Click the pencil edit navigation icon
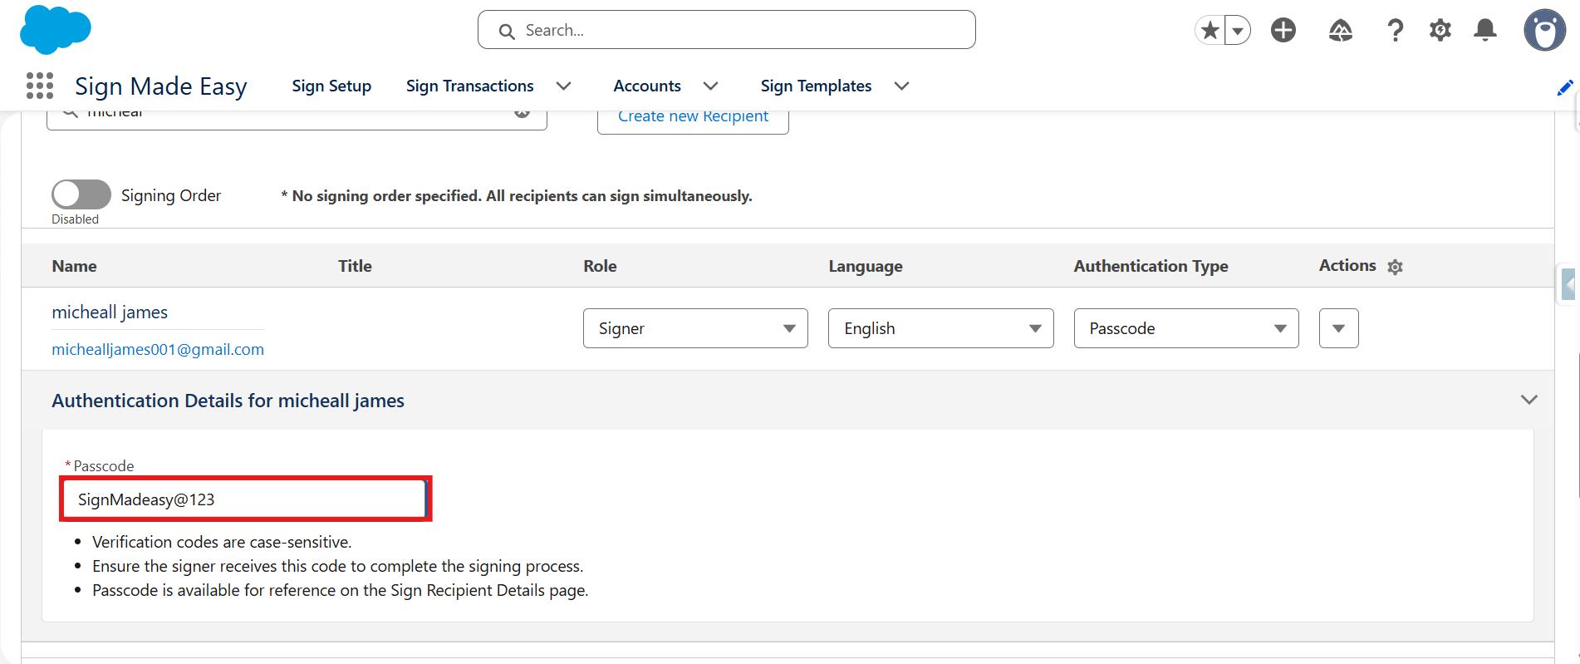The height and width of the screenshot is (664, 1580). coord(1565,87)
